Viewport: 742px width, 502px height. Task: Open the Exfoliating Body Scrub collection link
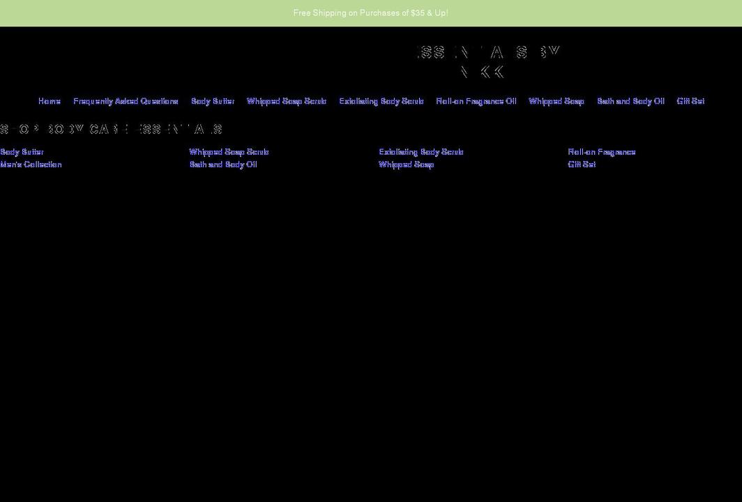[x=421, y=151]
